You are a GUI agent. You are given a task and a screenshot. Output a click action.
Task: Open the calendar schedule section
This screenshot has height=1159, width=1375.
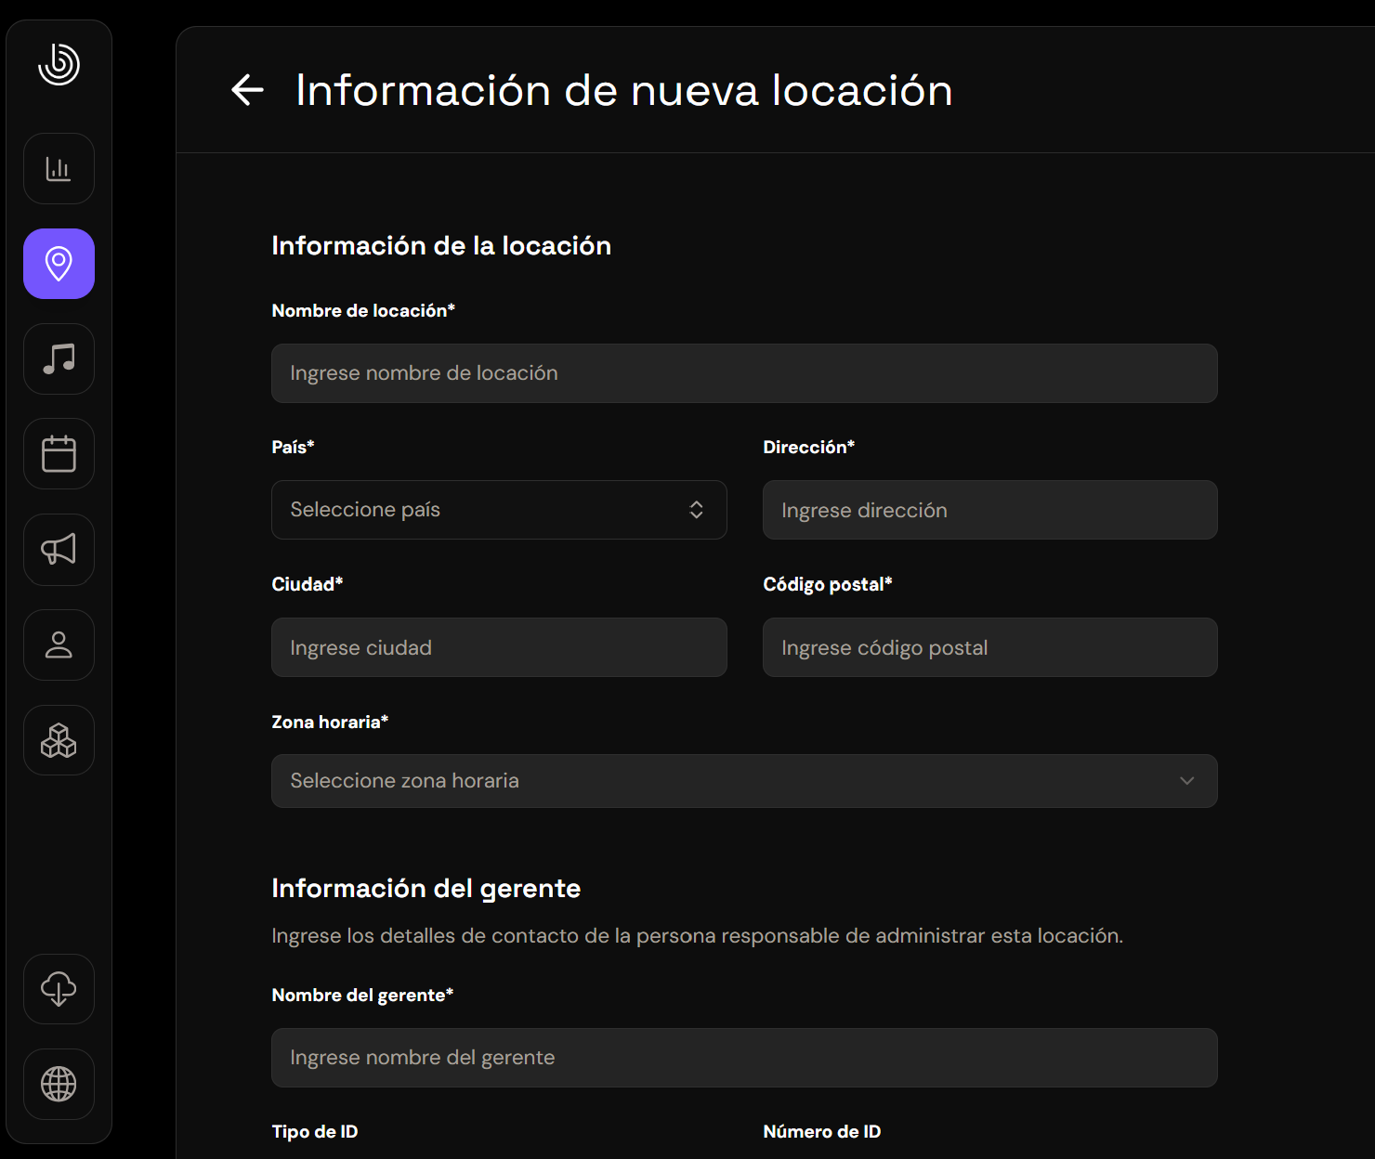click(59, 454)
